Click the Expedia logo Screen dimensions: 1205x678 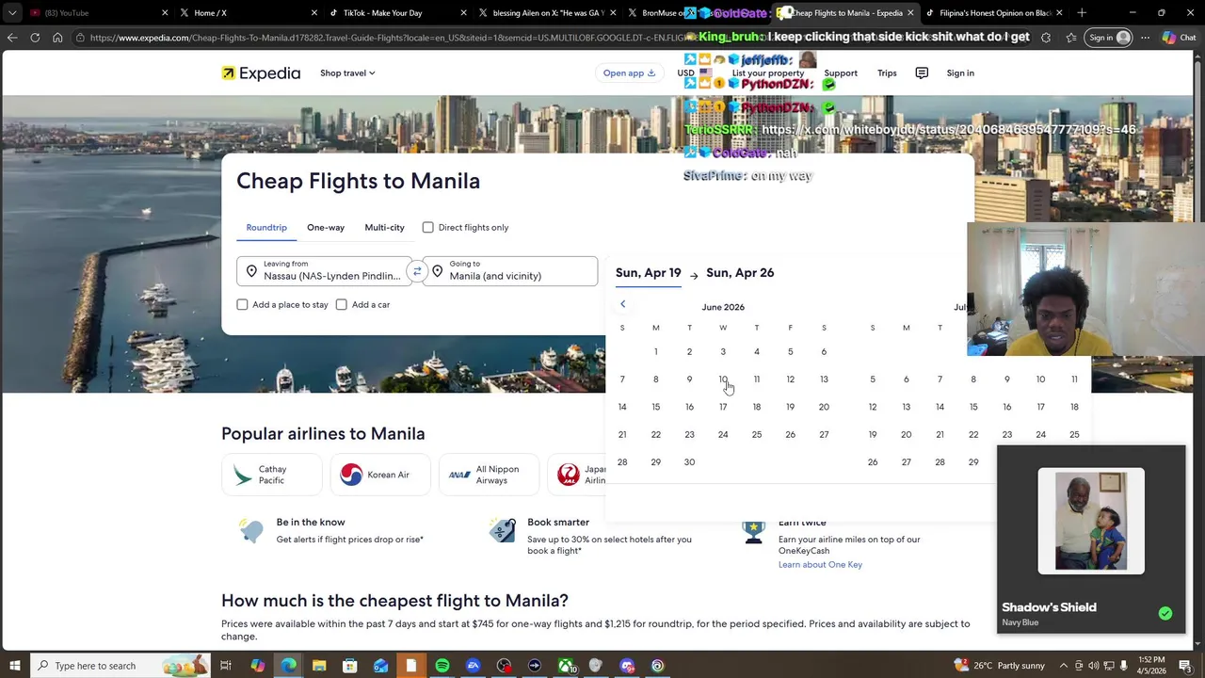pos(261,73)
